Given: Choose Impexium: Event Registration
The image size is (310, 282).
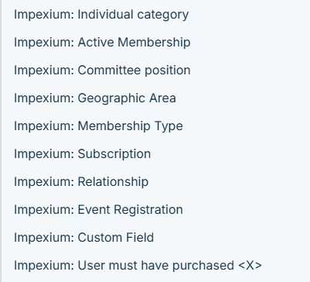Looking at the screenshot, I should [x=155, y=210].
